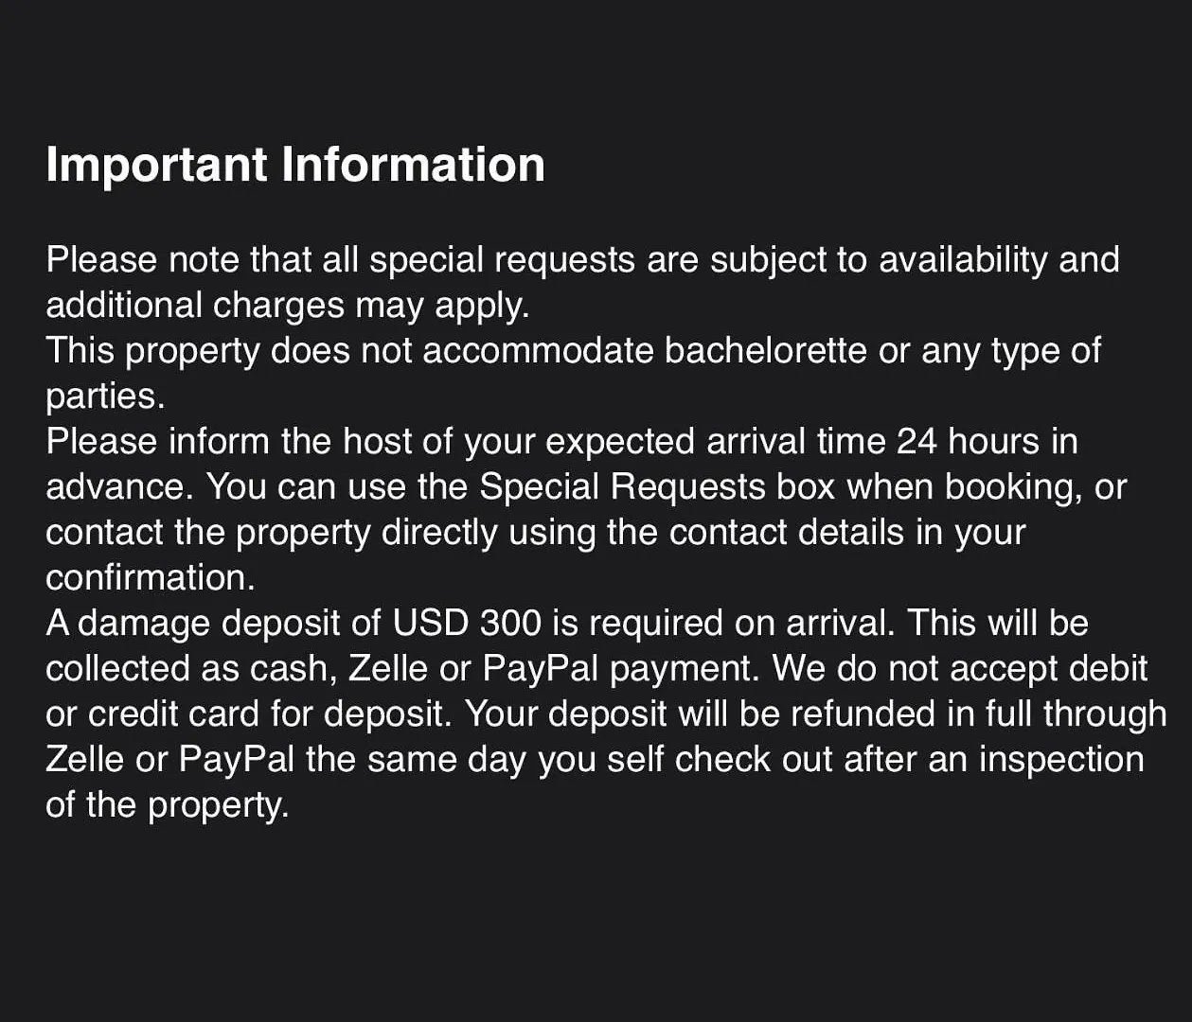The image size is (1192, 1022).
Task: Click the final line 'of the property.'
Action: (167, 804)
